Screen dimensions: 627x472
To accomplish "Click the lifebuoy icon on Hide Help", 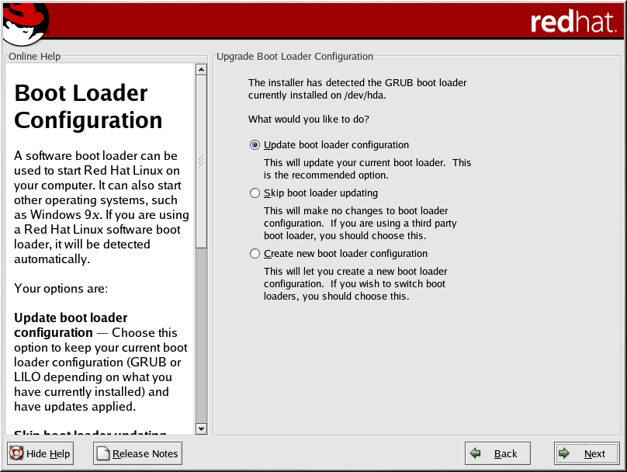I will point(16,453).
